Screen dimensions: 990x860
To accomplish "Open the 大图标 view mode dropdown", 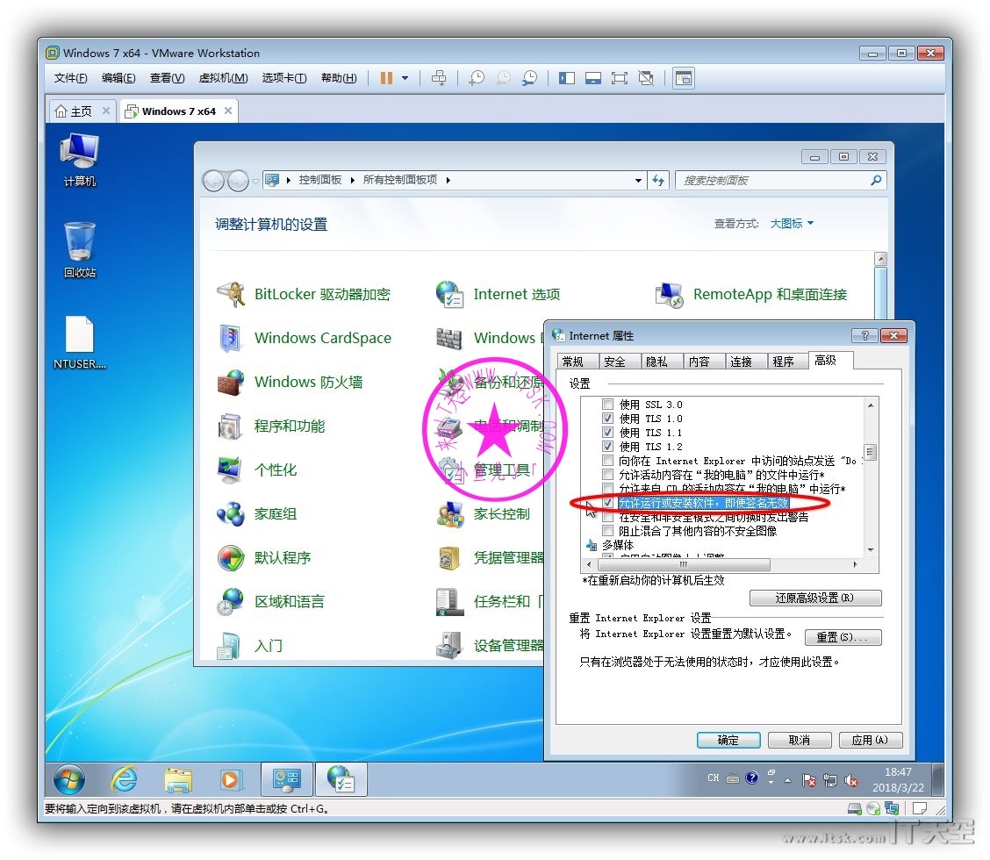I will click(x=792, y=224).
